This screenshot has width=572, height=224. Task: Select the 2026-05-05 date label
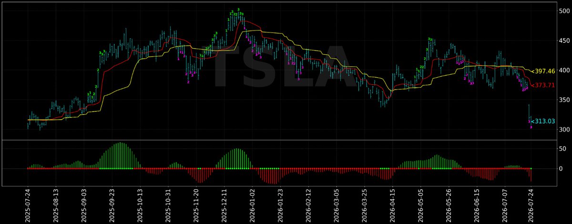click(x=421, y=205)
